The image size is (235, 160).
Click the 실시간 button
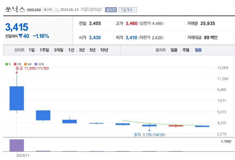[111, 10]
